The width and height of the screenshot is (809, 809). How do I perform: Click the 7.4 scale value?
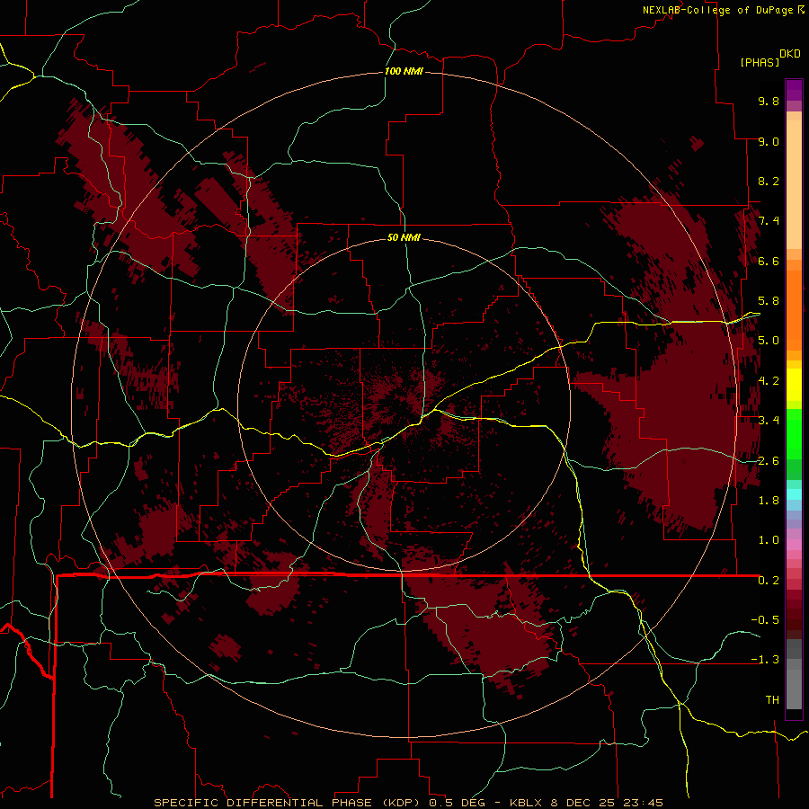[x=769, y=221]
